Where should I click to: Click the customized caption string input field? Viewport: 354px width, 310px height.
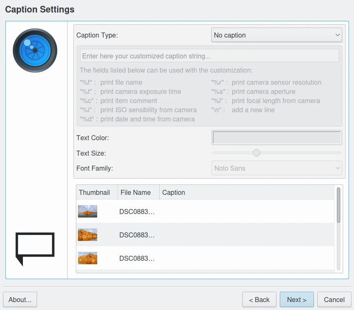click(x=209, y=56)
